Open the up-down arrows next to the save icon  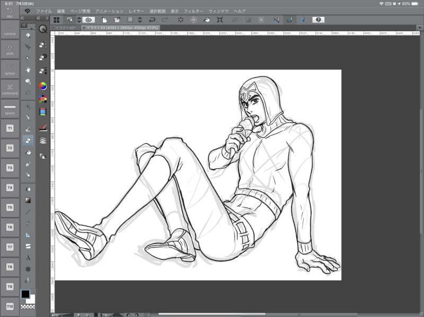[x=140, y=20]
